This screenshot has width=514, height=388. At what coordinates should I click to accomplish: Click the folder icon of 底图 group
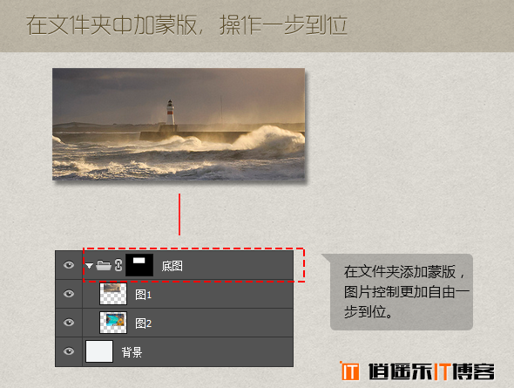104,265
